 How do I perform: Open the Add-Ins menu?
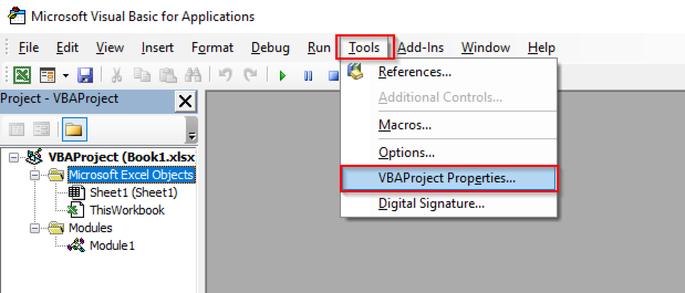click(x=421, y=47)
